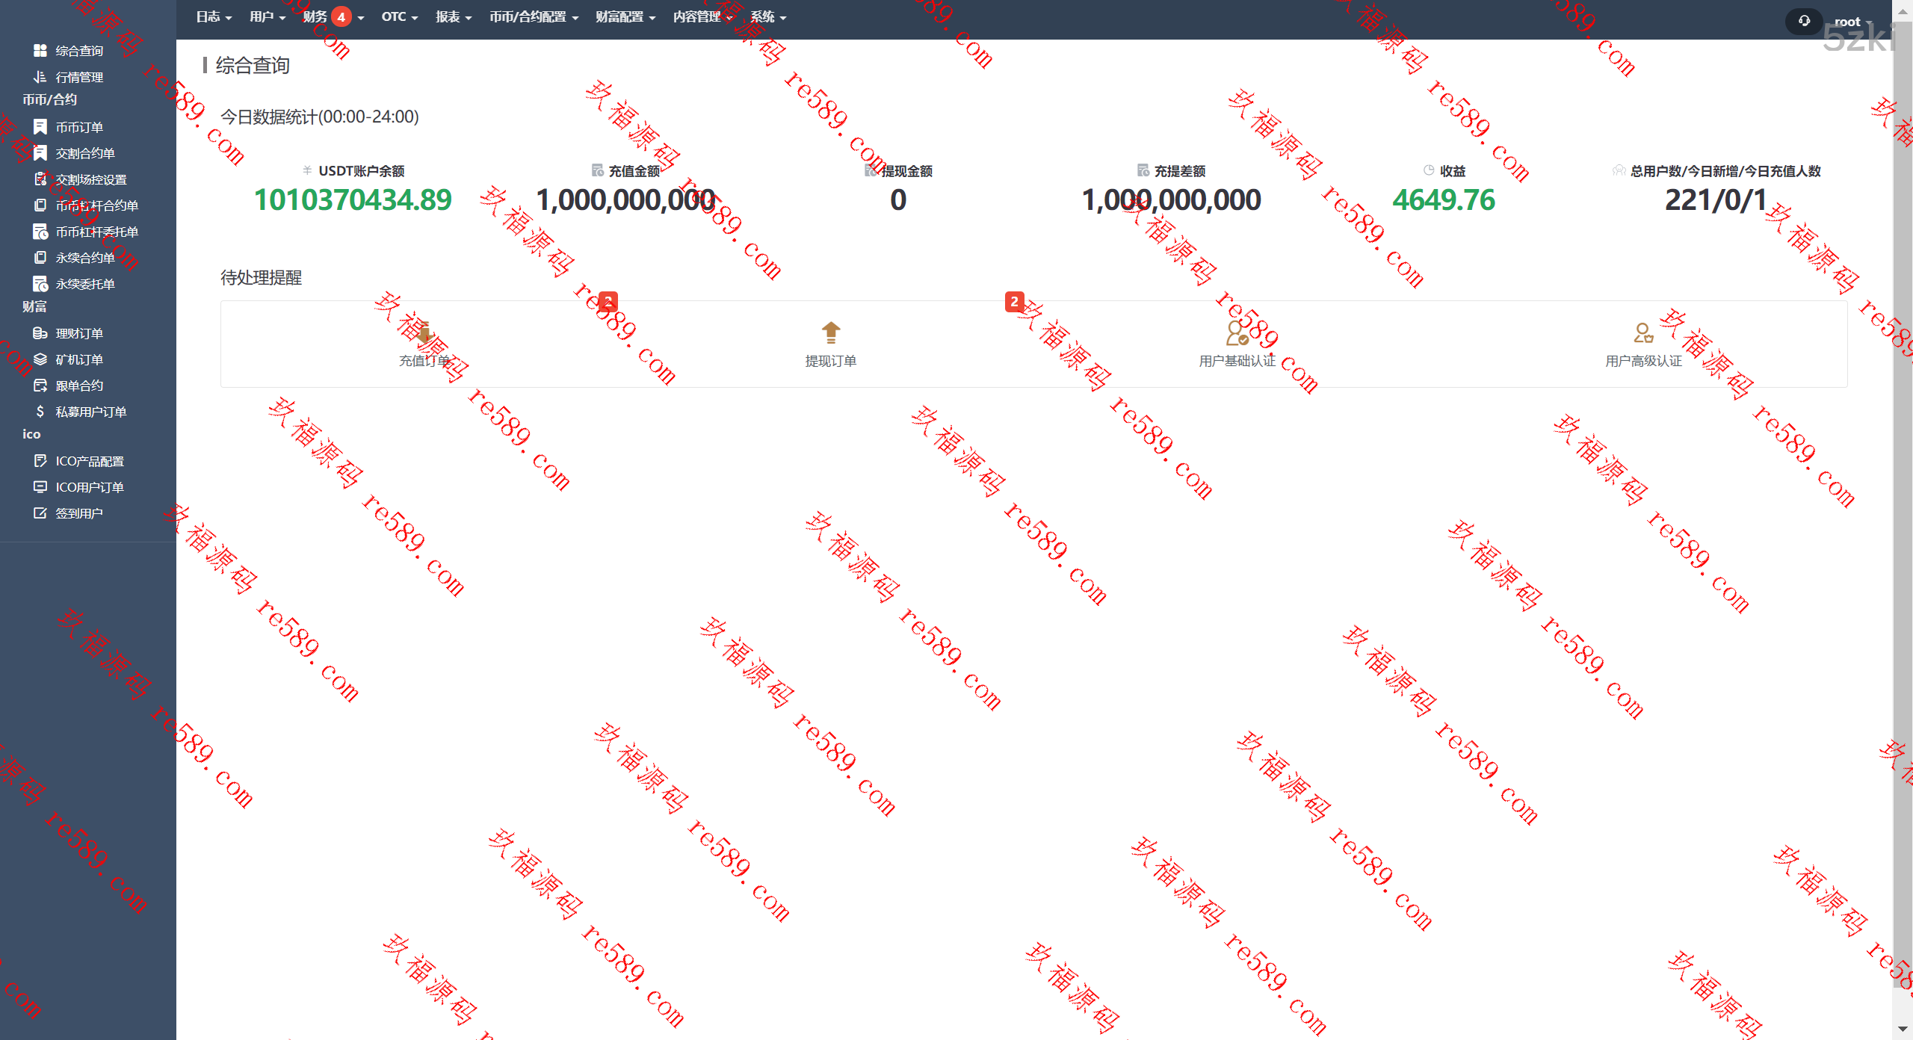Open the 币币/合约配置 dropdown menu
This screenshot has width=1913, height=1040.
point(534,16)
